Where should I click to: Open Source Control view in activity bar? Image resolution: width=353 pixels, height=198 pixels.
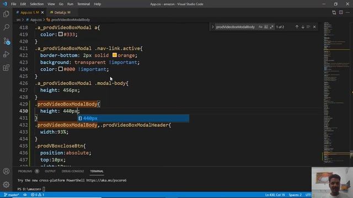point(6,41)
